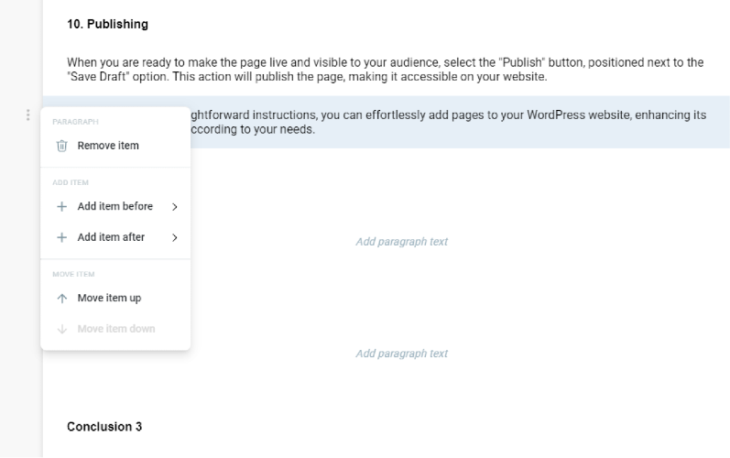730x458 pixels.
Task: Click the 10. Publishing heading
Action: click(107, 24)
